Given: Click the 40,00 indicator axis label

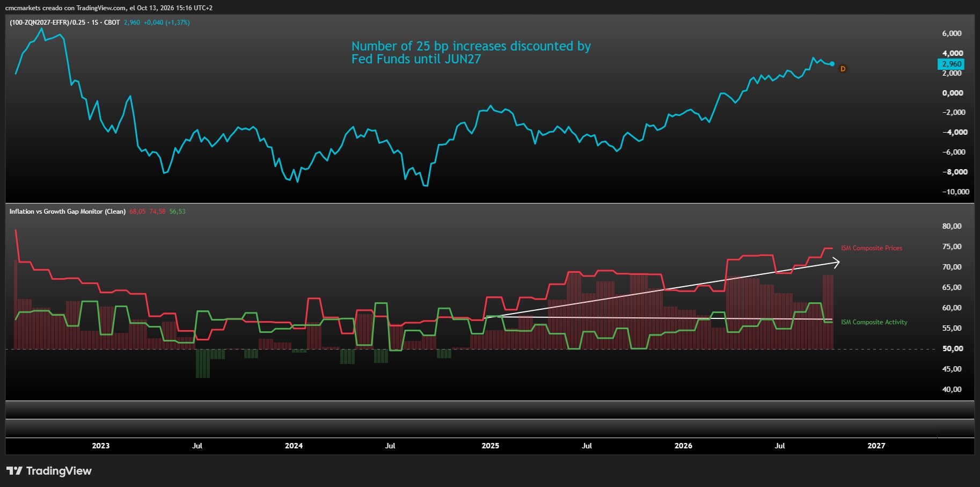Looking at the screenshot, I should click(x=952, y=389).
